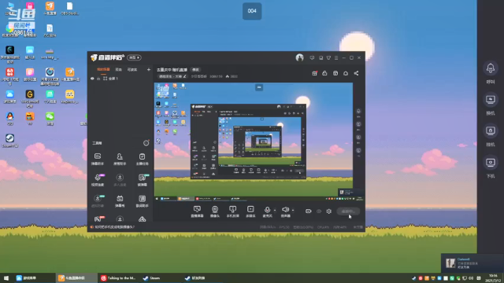Select the middle scene tab in left panel
Image resolution: width=504 pixels, height=283 pixels.
[119, 69]
